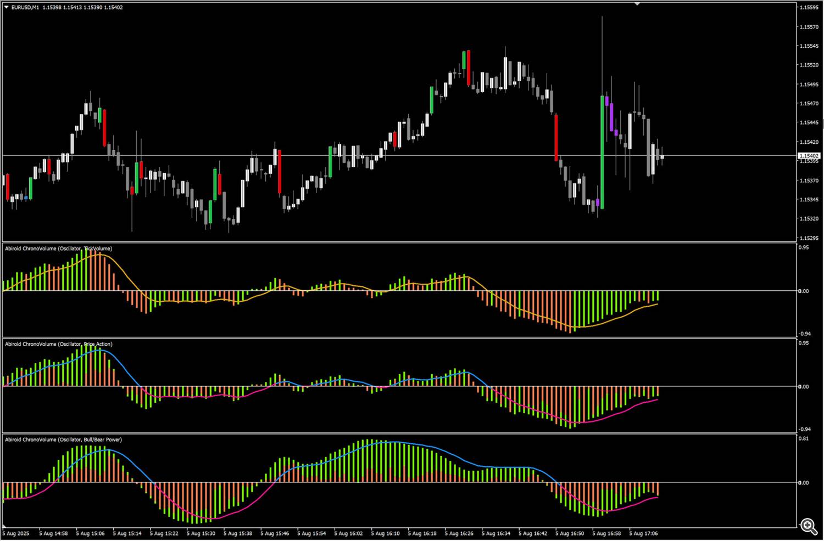Select the EURUSD,M1 chart title
The width and height of the screenshot is (824, 541).
click(25, 8)
